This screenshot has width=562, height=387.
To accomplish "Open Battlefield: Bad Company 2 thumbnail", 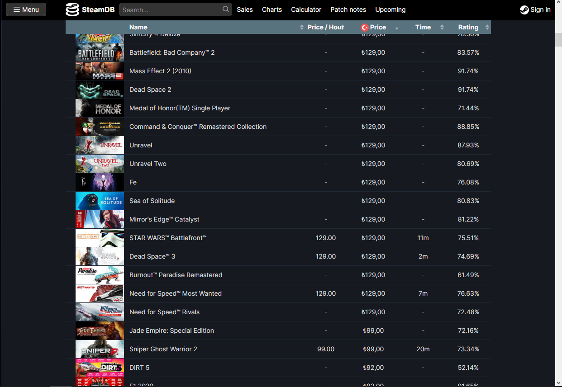I will point(100,52).
